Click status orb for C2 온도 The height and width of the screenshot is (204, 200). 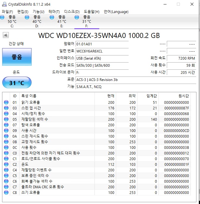(x=6, y=165)
